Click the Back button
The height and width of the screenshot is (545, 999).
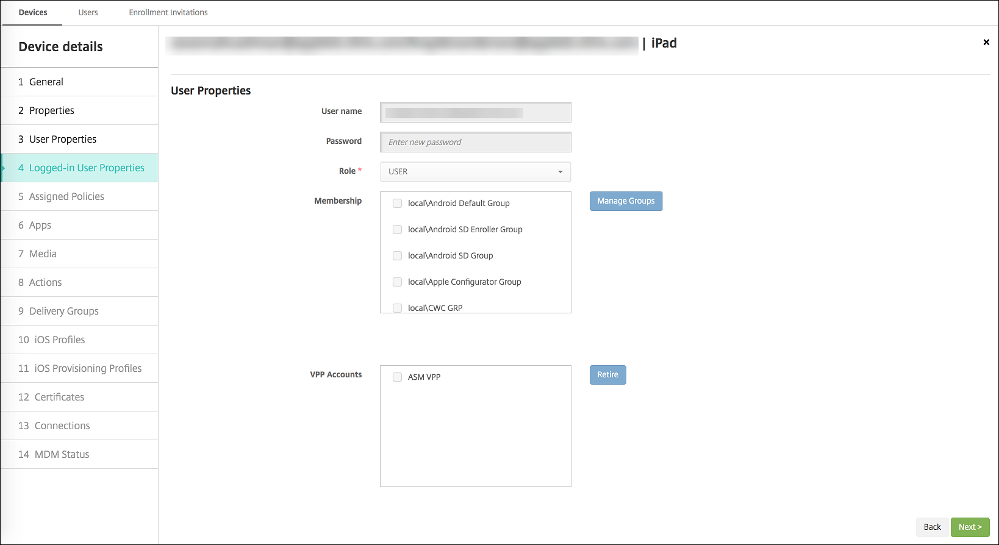(x=932, y=527)
